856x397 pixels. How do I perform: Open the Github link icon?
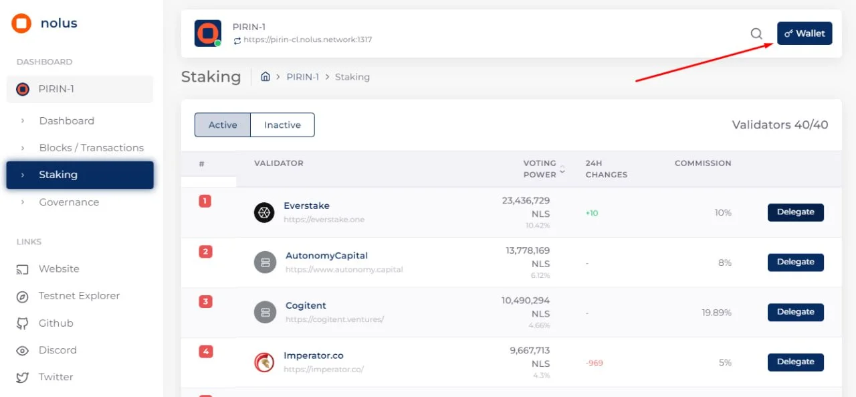(x=23, y=323)
